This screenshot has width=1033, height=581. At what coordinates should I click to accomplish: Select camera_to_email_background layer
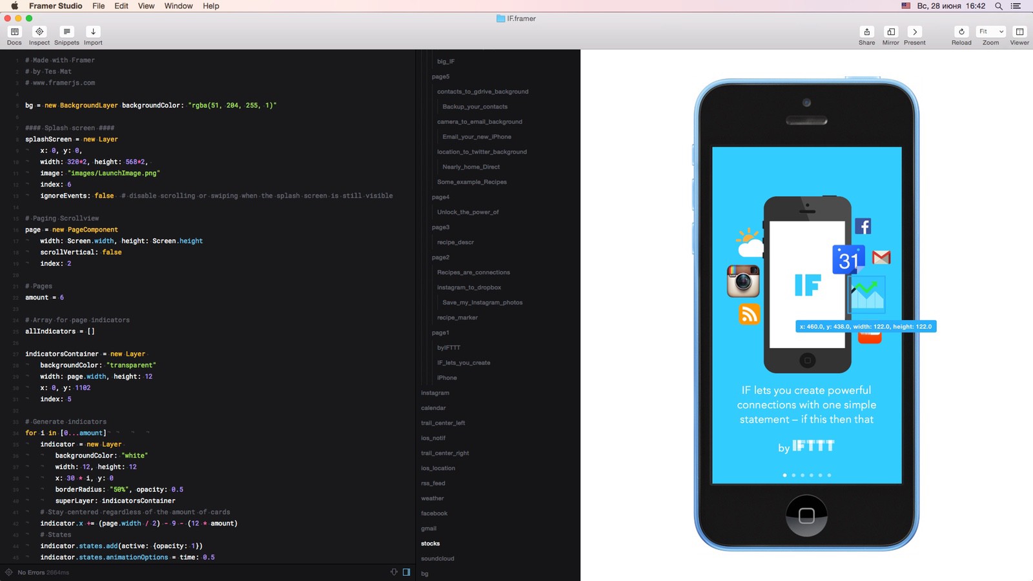point(480,122)
